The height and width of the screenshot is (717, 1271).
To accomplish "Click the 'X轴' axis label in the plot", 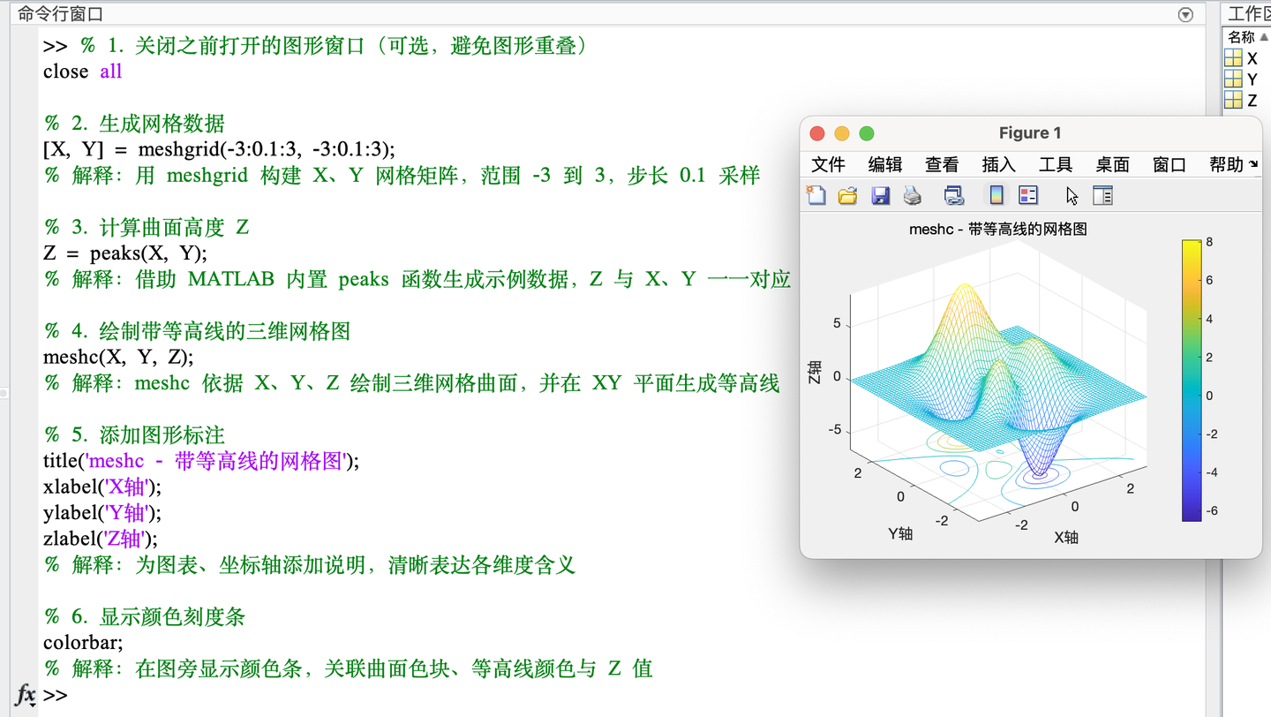I will click(1066, 537).
